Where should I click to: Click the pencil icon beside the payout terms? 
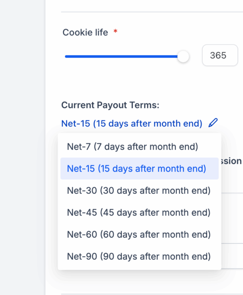213,123
